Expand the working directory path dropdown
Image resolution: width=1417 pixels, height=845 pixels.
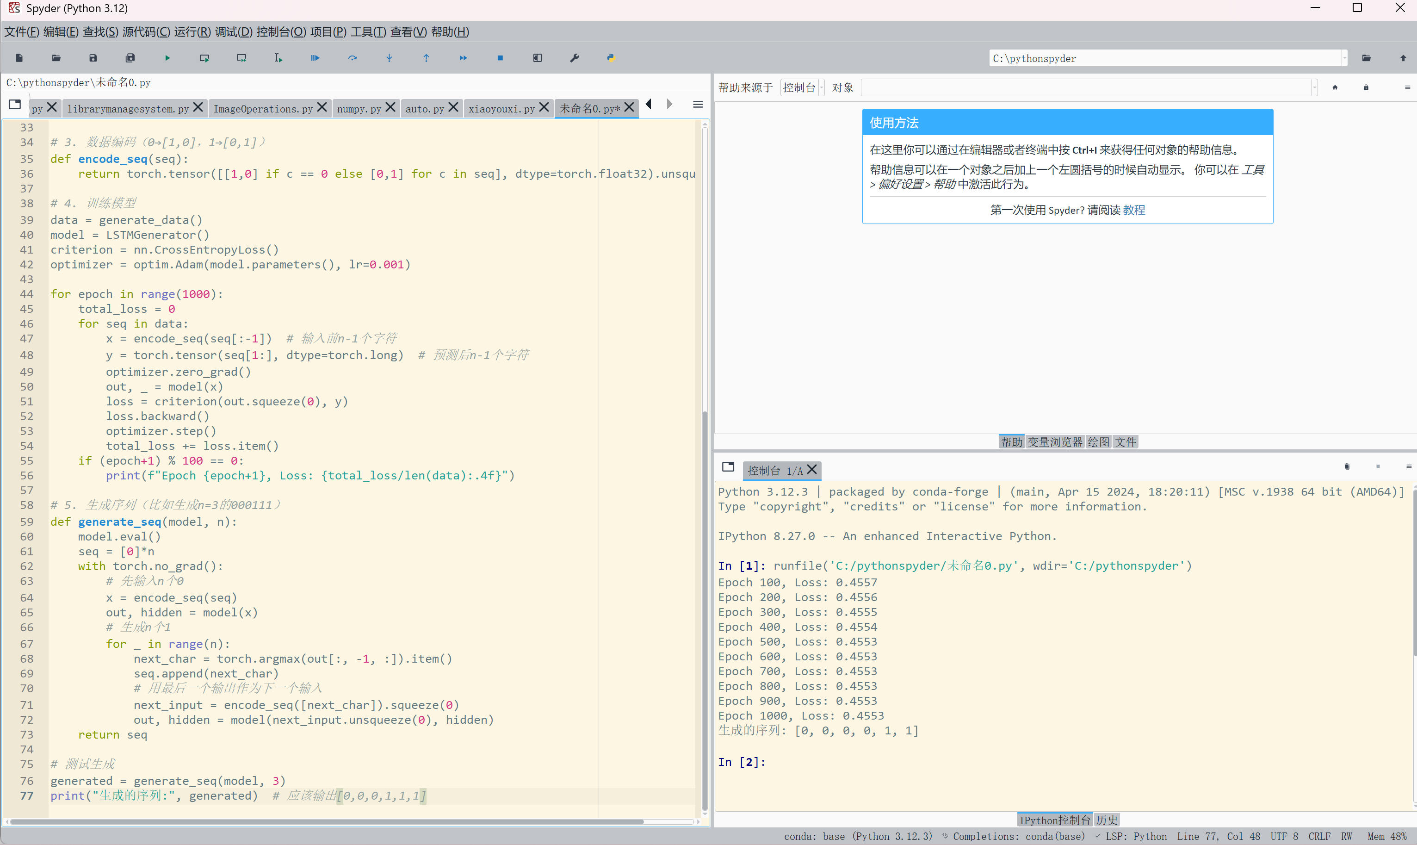click(1345, 58)
